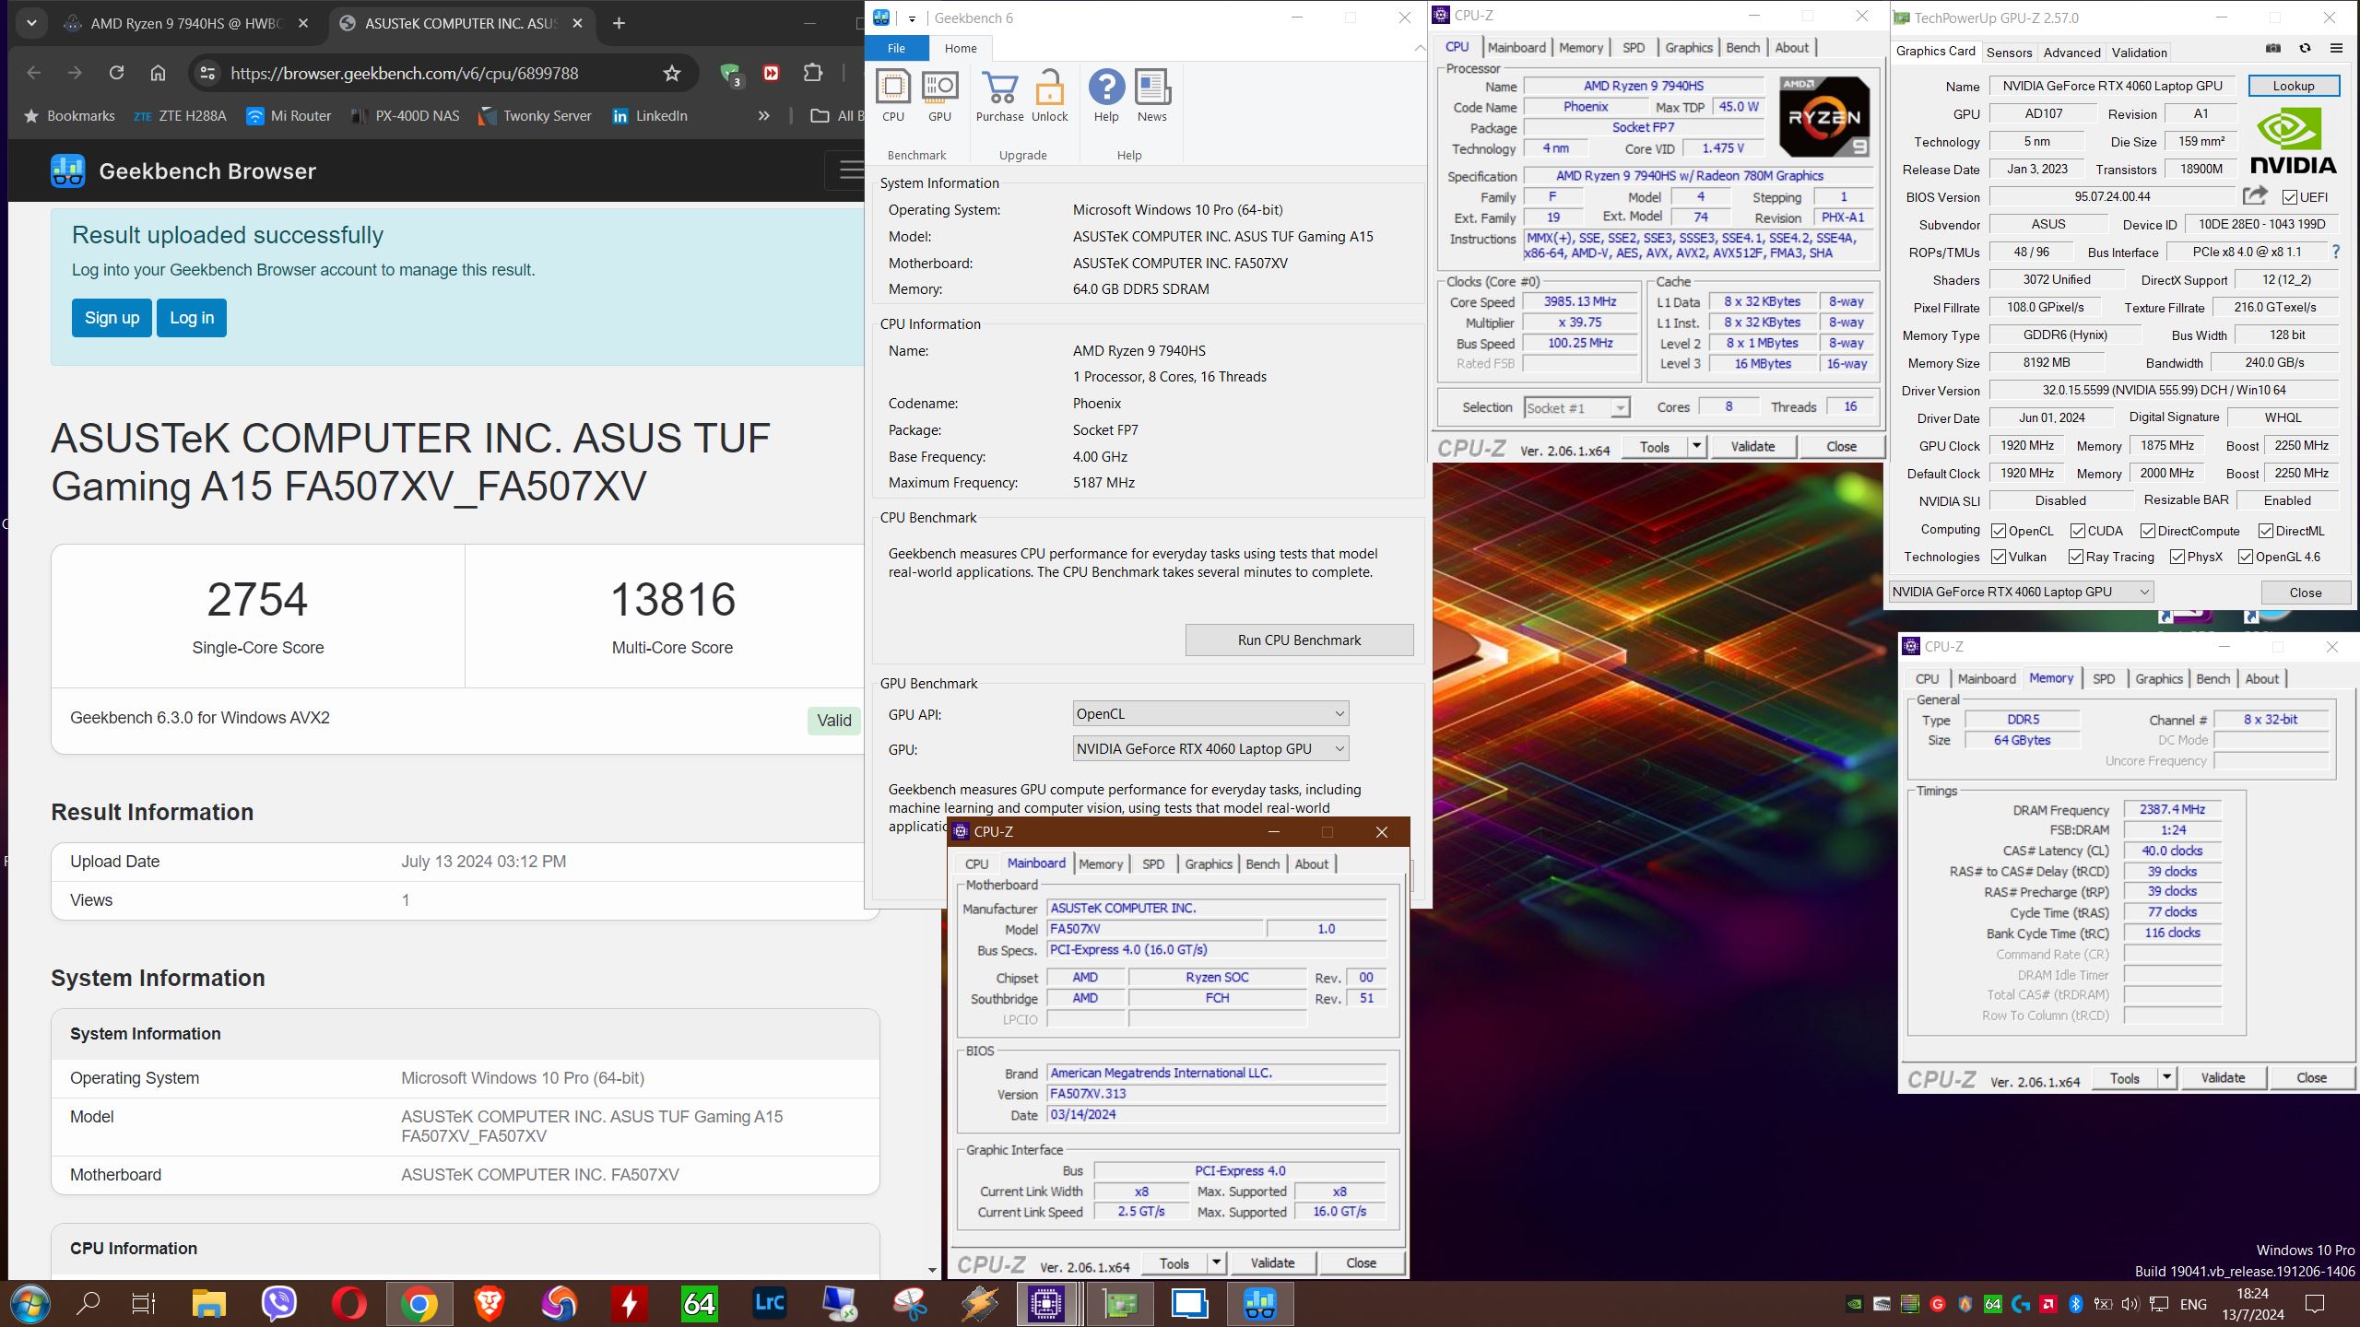The width and height of the screenshot is (2360, 1327).
Task: Toggle the DirectCompute checkbox in GPU-Z
Action: 2147,531
